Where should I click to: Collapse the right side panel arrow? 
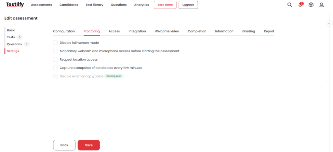click(x=329, y=24)
